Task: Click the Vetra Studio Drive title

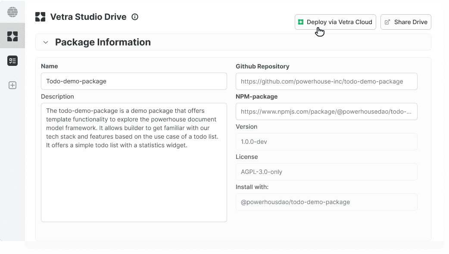Action: pyautogui.click(x=88, y=17)
